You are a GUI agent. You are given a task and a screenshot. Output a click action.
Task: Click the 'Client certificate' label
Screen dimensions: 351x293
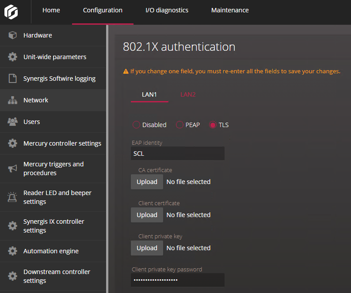pyautogui.click(x=159, y=203)
